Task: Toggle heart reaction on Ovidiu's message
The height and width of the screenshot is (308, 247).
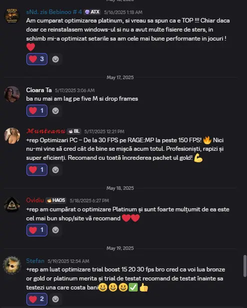Action: click(x=37, y=230)
